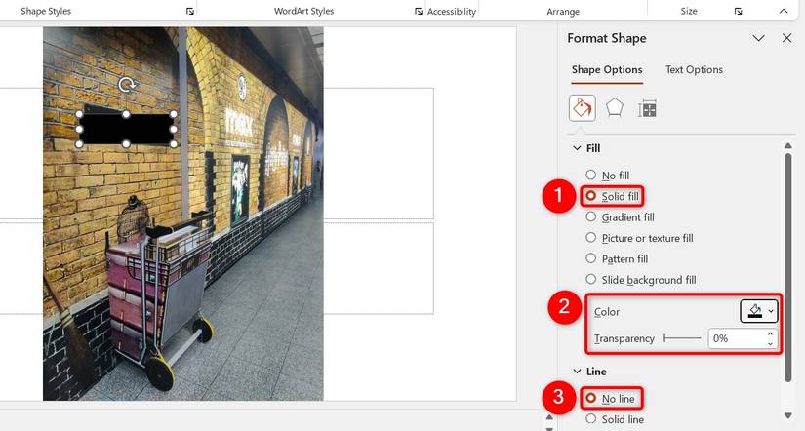
Task: Collapse the Fill section
Action: click(x=577, y=148)
